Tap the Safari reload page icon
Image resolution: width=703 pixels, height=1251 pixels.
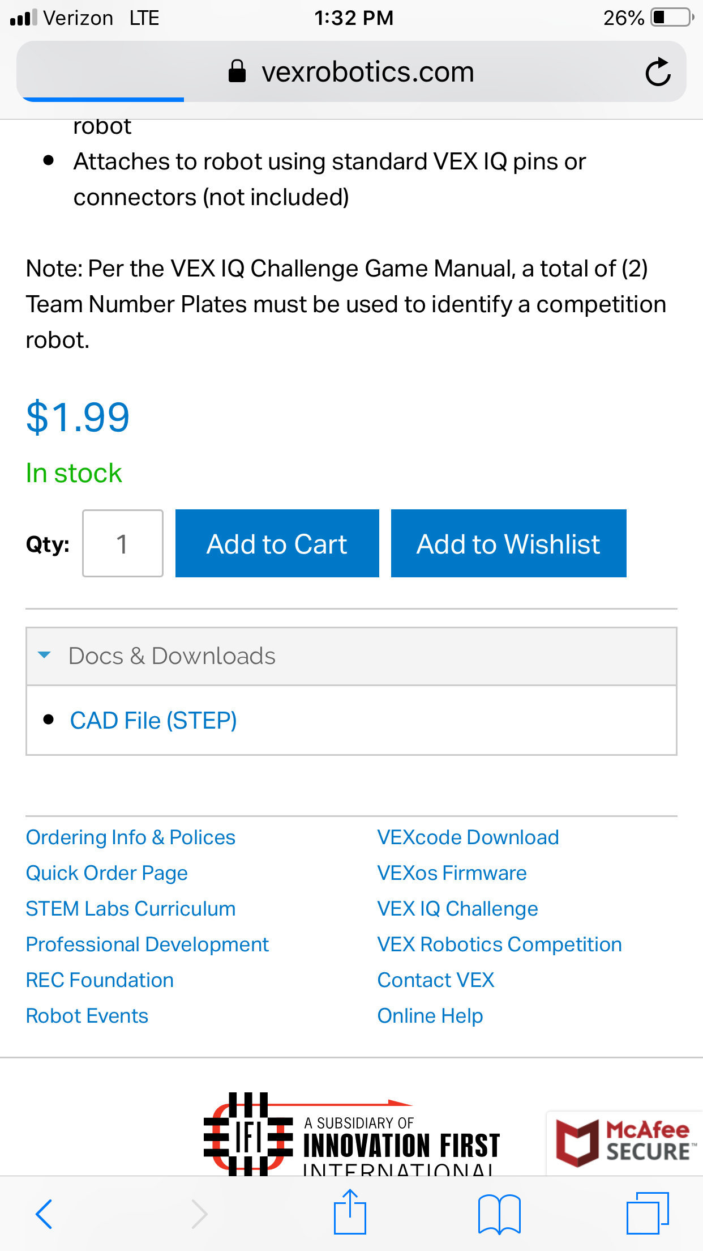point(658,73)
